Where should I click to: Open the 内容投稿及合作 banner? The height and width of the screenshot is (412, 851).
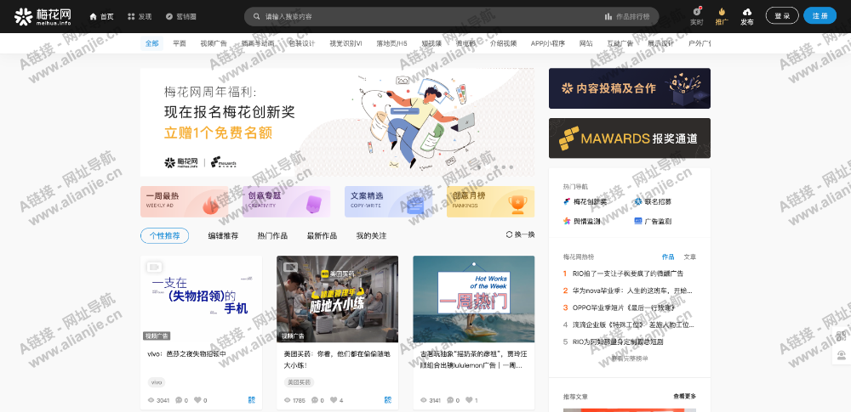pos(630,88)
